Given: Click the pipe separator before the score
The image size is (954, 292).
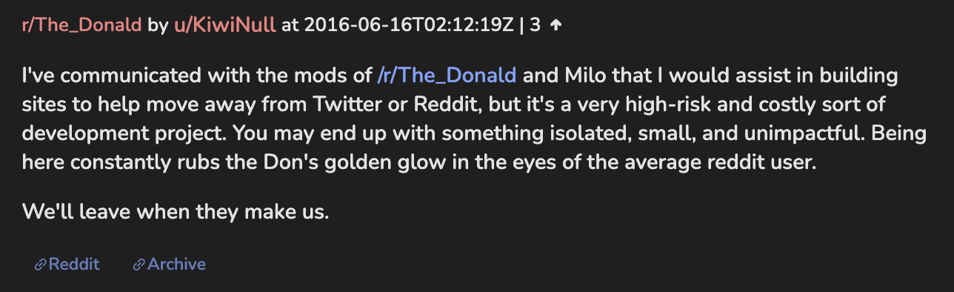Looking at the screenshot, I should point(523,25).
